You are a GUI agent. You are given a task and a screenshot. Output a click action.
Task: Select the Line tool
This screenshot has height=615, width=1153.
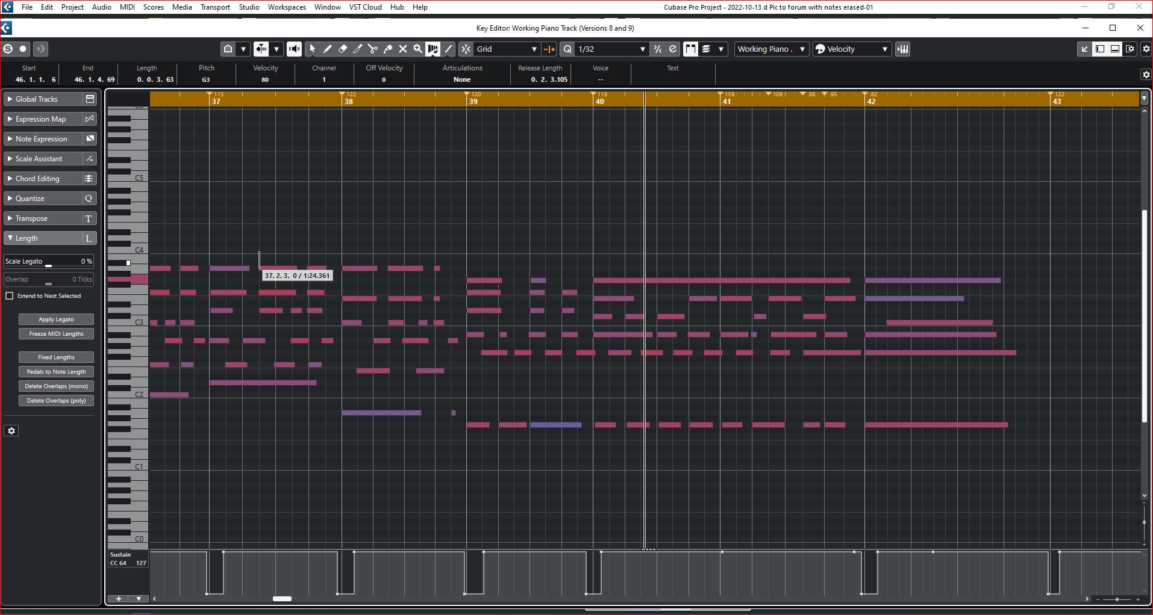[448, 49]
